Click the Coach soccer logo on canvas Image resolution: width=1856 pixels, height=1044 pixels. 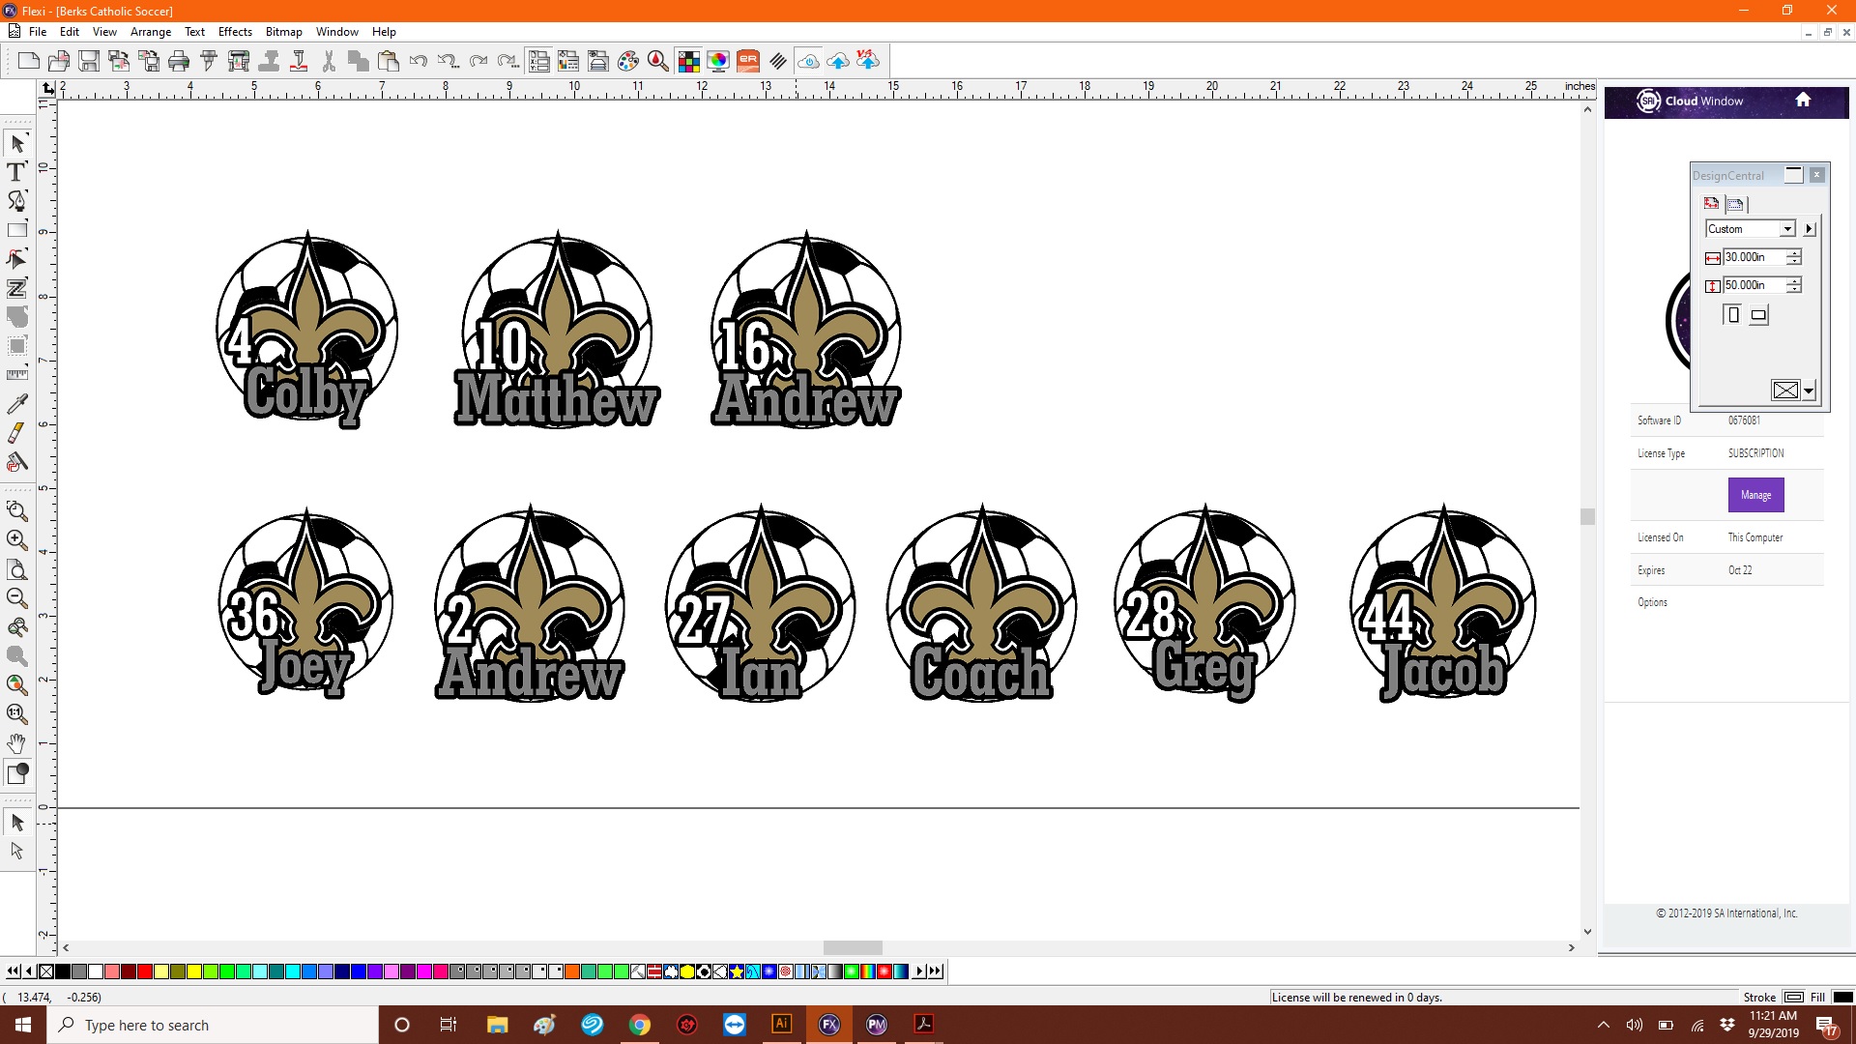(981, 604)
